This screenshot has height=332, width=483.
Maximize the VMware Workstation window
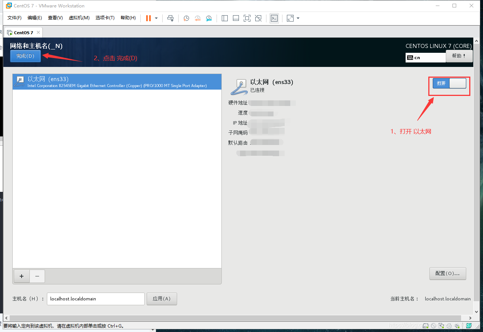coord(454,6)
